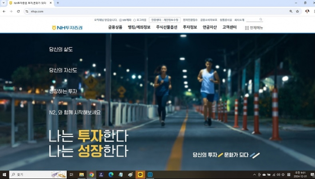Launch Microsoft Edge from taskbar
This screenshot has height=179, width=315.
point(111,174)
